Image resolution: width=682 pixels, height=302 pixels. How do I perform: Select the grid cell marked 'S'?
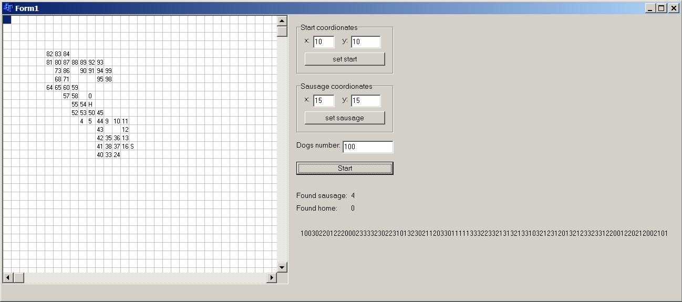[x=132, y=147]
